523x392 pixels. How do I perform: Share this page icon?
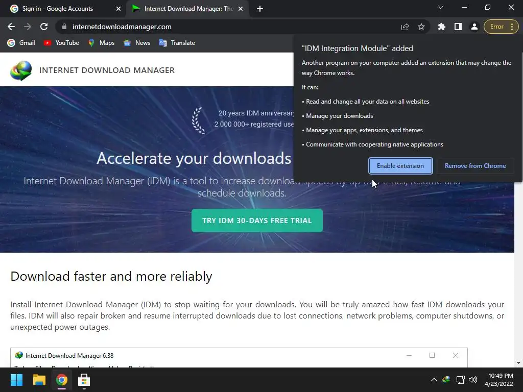(405, 27)
